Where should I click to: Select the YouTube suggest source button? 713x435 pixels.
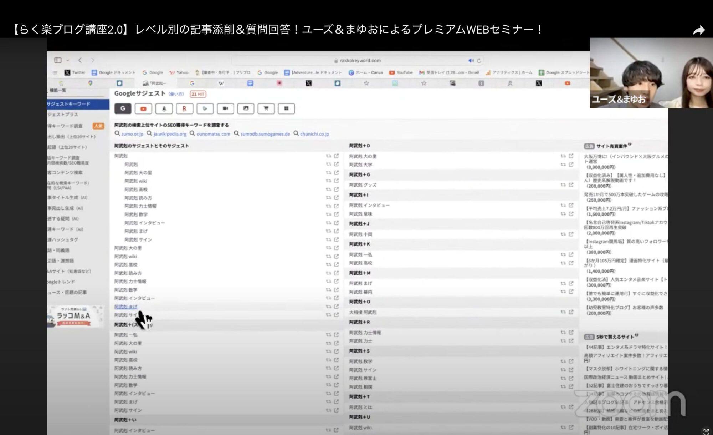click(143, 109)
